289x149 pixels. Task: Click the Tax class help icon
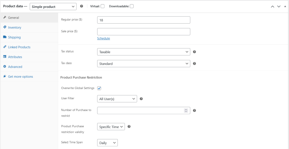pos(195,63)
